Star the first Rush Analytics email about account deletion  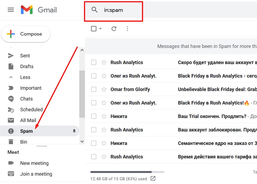point(104,63)
